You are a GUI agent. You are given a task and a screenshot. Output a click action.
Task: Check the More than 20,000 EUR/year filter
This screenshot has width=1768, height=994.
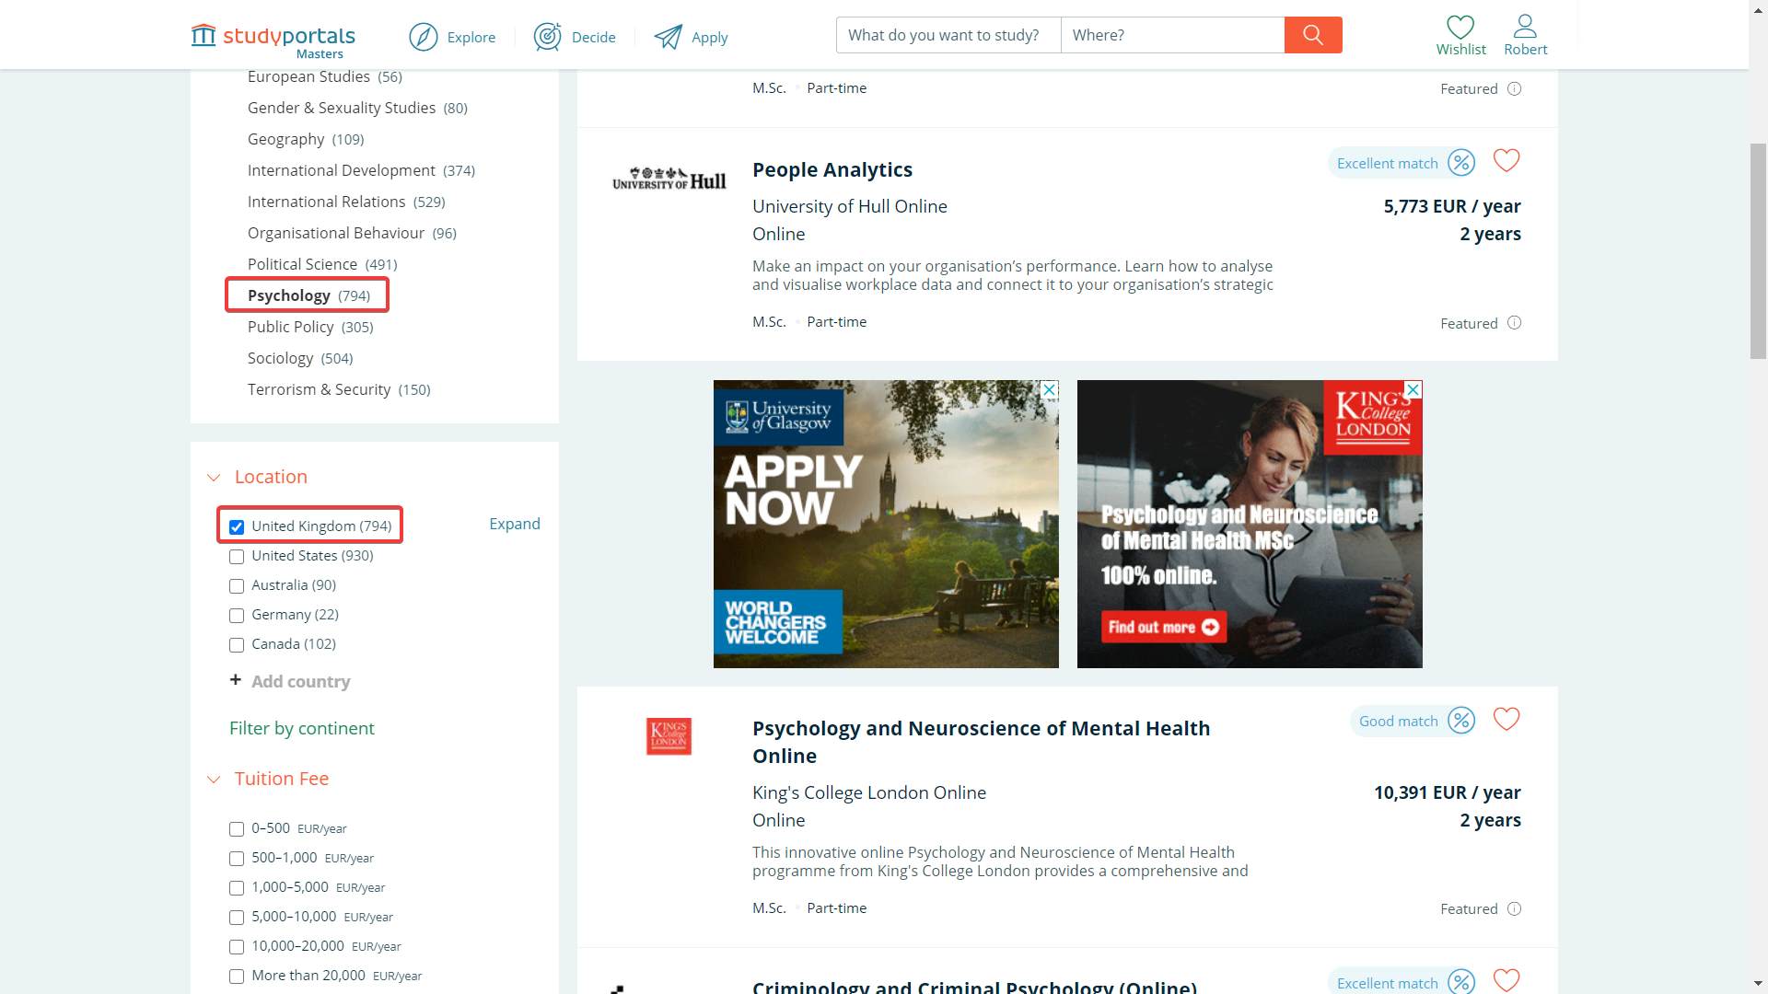point(237,976)
